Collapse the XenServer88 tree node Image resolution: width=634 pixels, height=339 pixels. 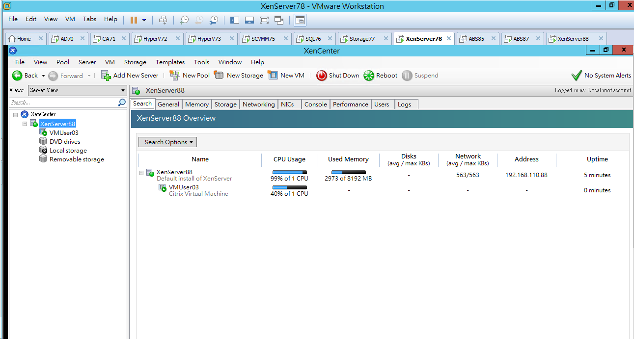pyautogui.click(x=25, y=124)
